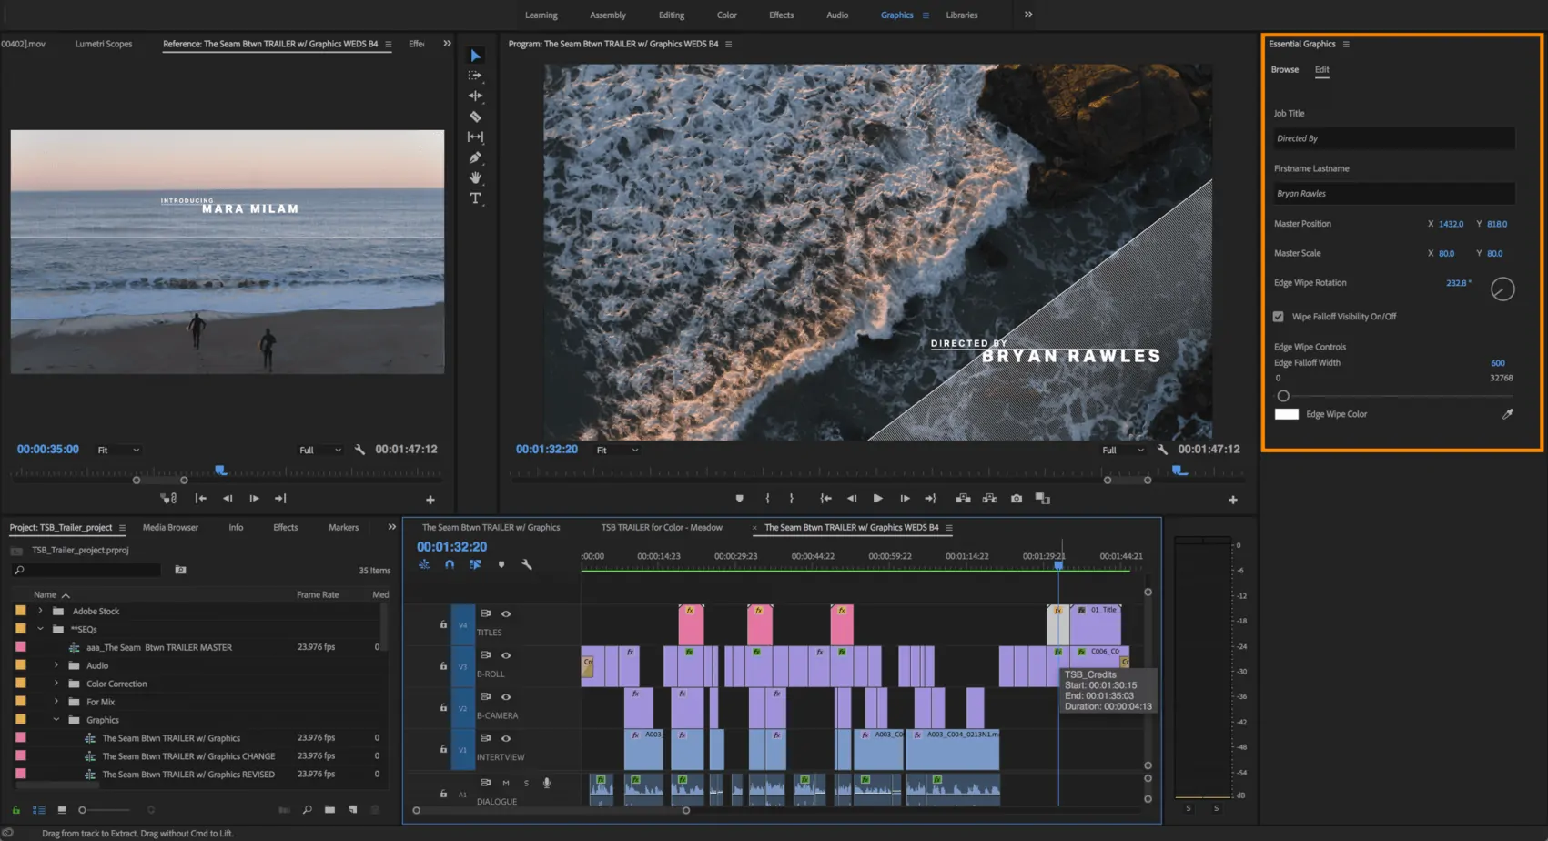The width and height of the screenshot is (1548, 841).
Task: Hide the TITLES track with its eye toggle
Action: pyautogui.click(x=507, y=613)
